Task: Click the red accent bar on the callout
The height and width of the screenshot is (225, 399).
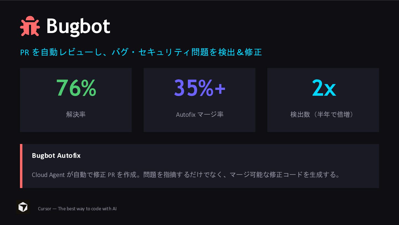Action: tap(21, 166)
